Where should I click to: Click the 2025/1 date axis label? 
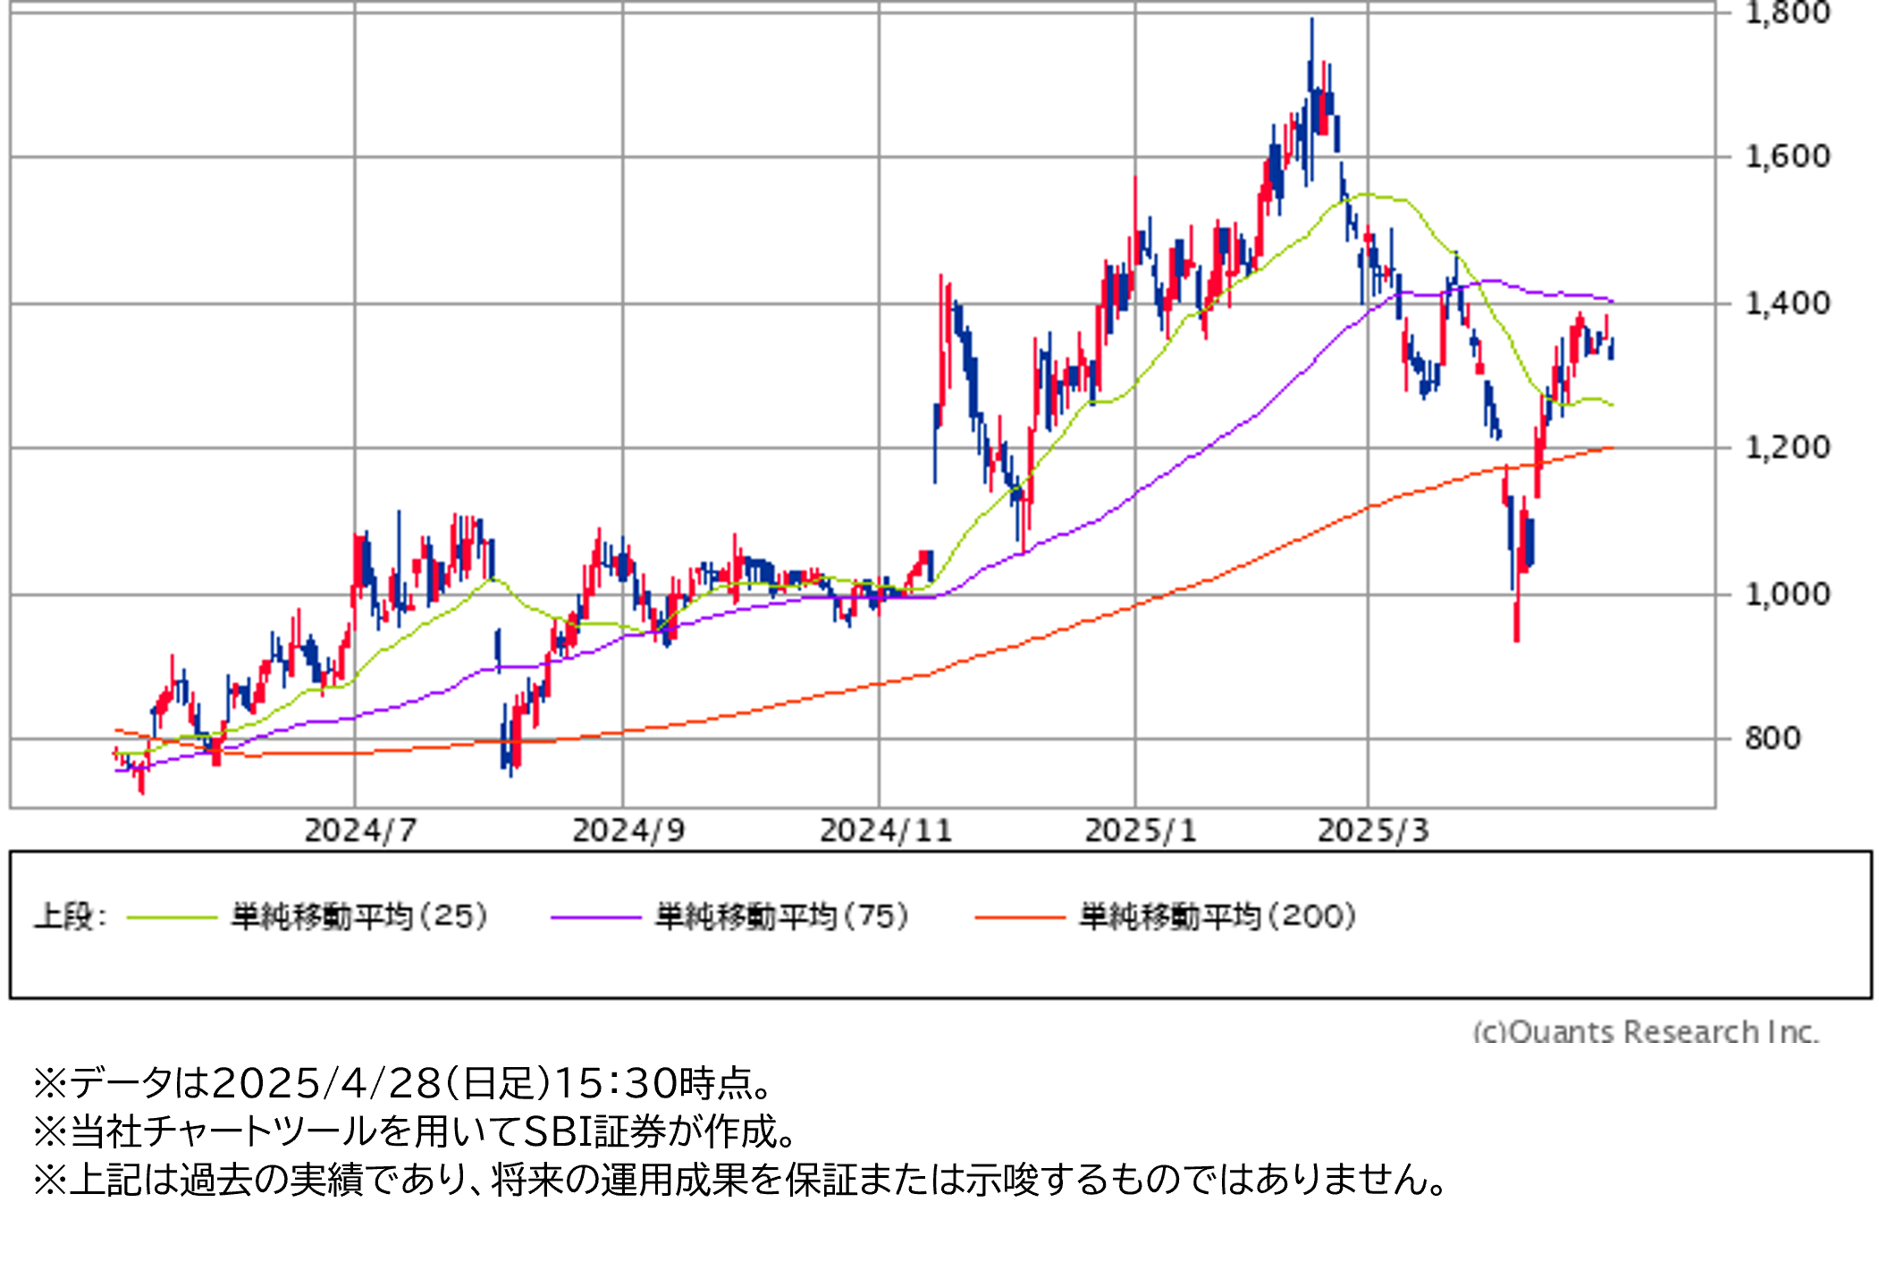click(1140, 831)
